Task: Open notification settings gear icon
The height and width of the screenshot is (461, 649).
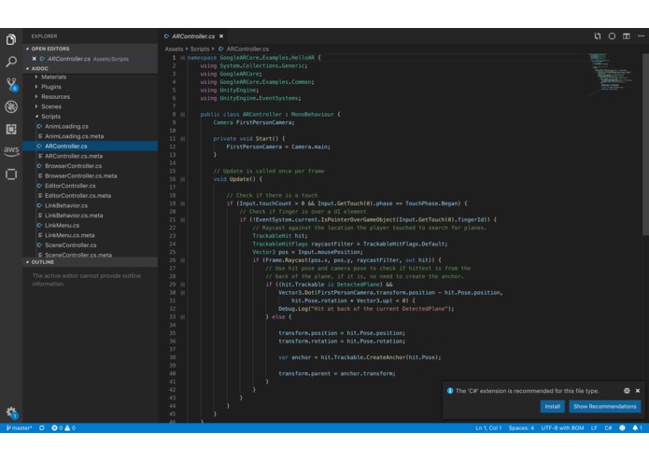Action: (x=627, y=391)
